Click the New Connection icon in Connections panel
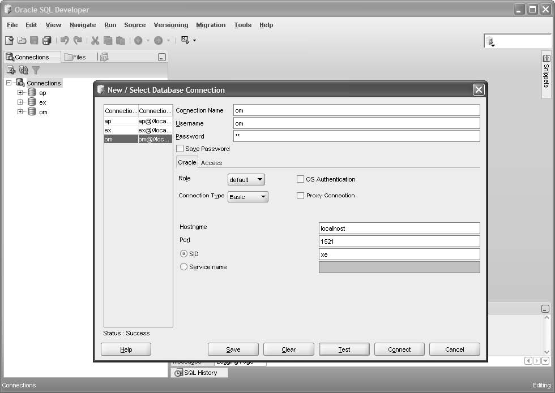 11,70
